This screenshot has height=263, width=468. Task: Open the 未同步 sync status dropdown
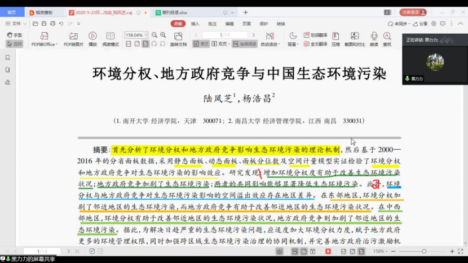coord(399,24)
